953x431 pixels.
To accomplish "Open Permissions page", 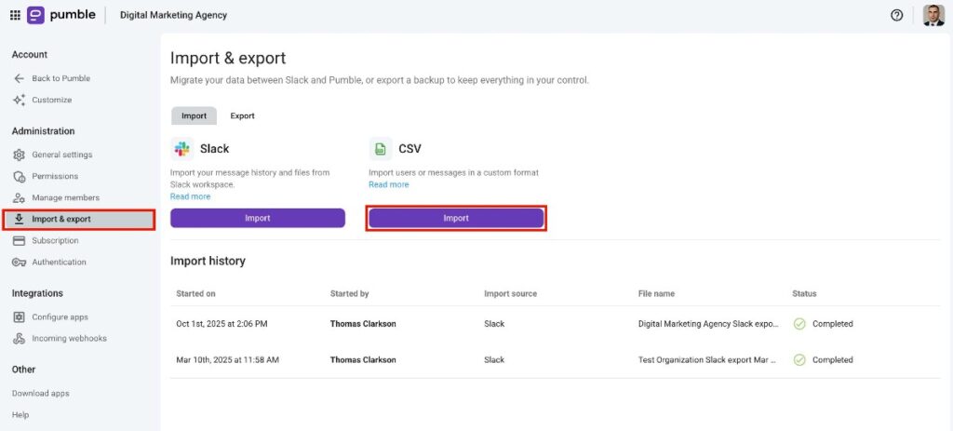I will click(x=55, y=176).
